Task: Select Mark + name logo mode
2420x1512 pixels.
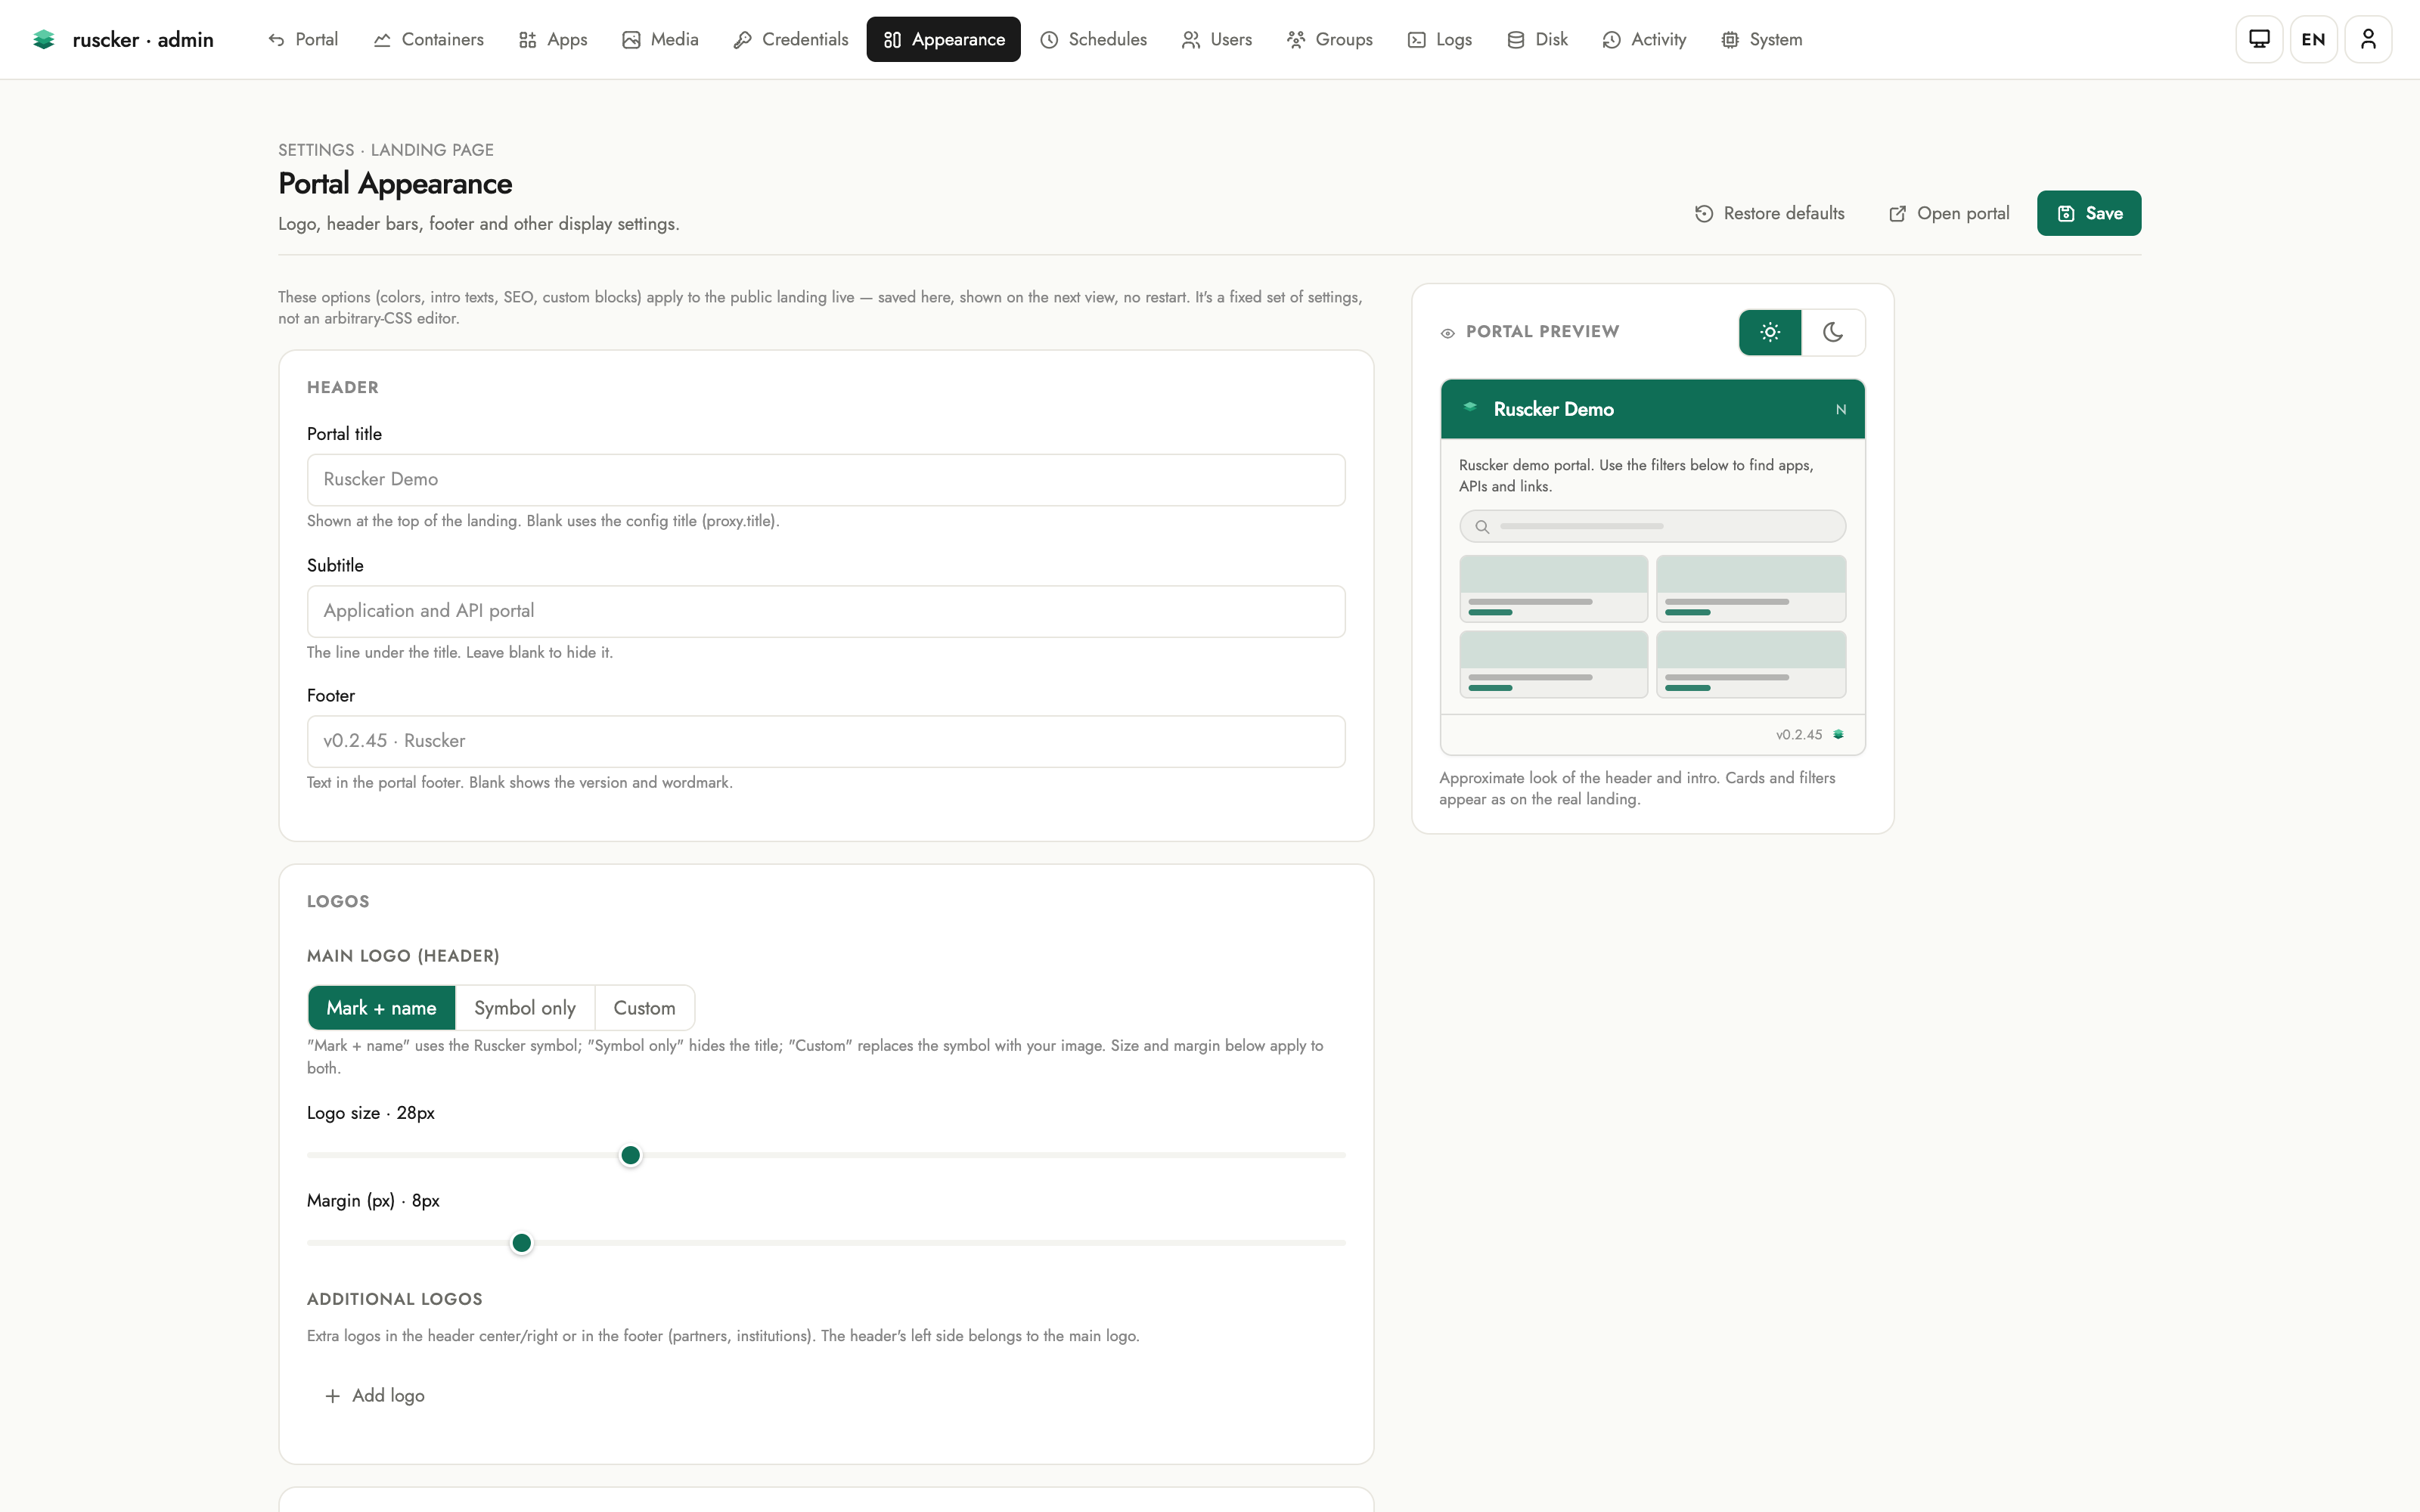Action: click(x=381, y=1008)
